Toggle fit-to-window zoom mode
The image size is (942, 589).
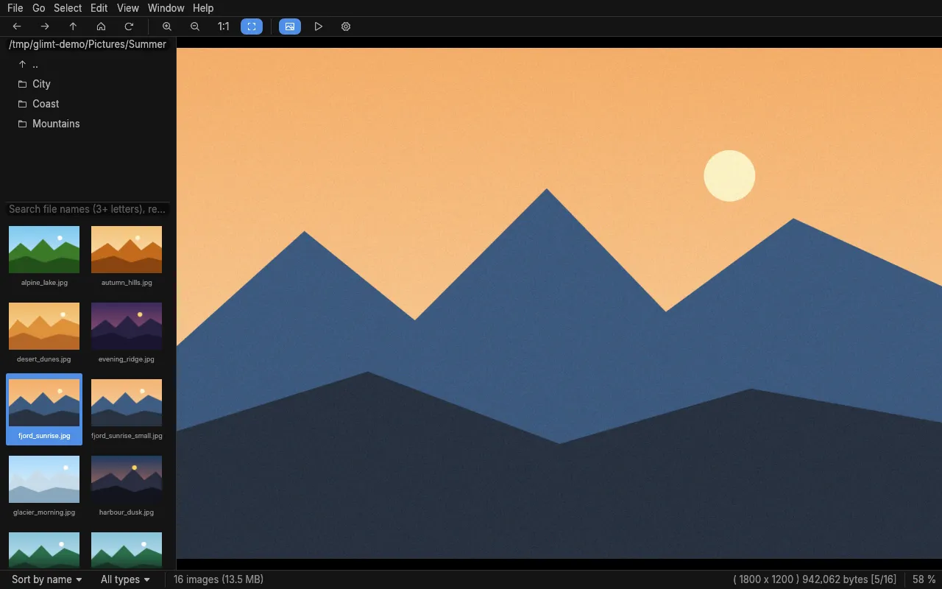pos(252,27)
